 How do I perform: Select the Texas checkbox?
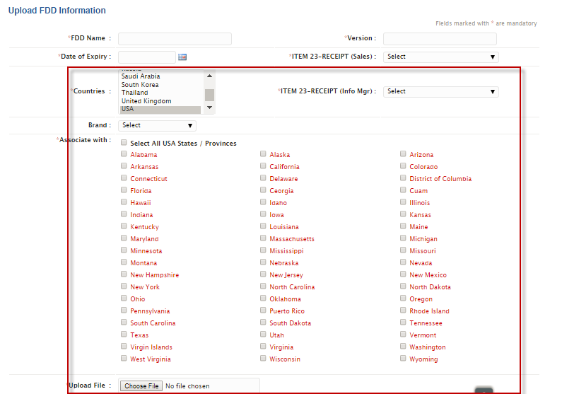(x=124, y=335)
